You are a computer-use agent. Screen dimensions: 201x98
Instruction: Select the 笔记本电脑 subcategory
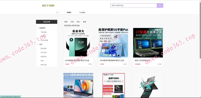pos(44,40)
